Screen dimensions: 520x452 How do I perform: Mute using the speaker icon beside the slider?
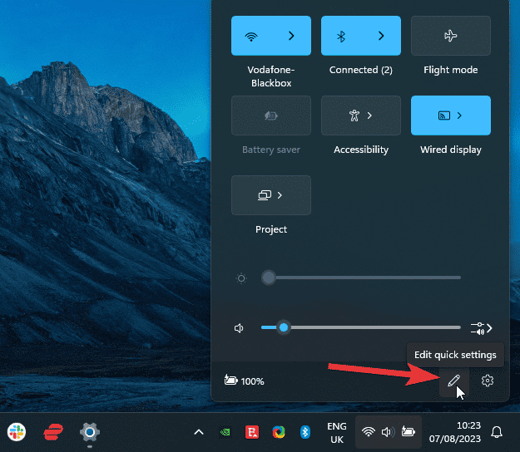click(x=239, y=328)
